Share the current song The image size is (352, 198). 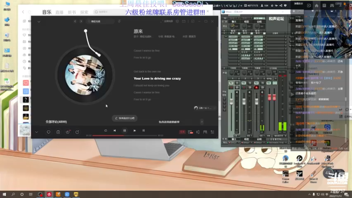pos(77,132)
